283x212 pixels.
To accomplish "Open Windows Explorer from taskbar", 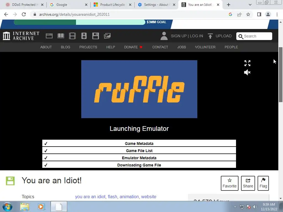I will click(x=25, y=207).
